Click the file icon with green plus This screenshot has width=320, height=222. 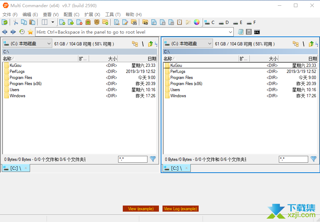click(x=62, y=22)
